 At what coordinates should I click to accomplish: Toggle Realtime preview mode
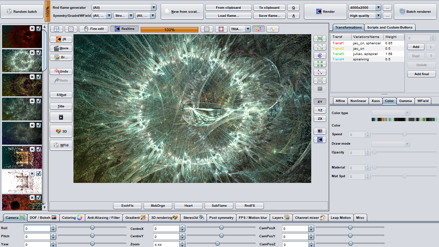point(124,29)
